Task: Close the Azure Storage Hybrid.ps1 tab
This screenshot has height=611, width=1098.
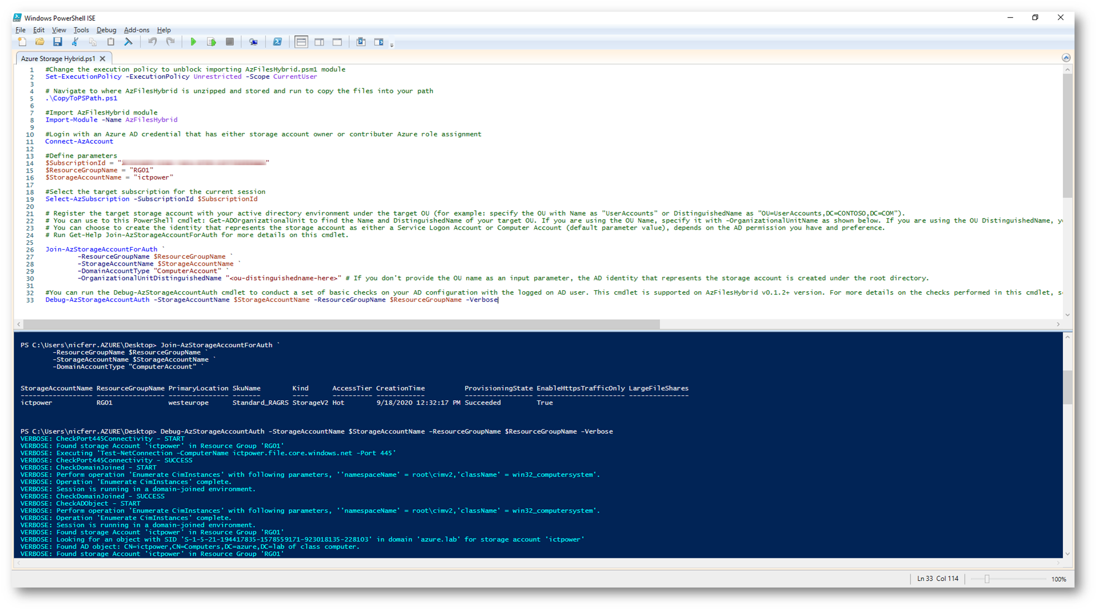Action: click(103, 58)
